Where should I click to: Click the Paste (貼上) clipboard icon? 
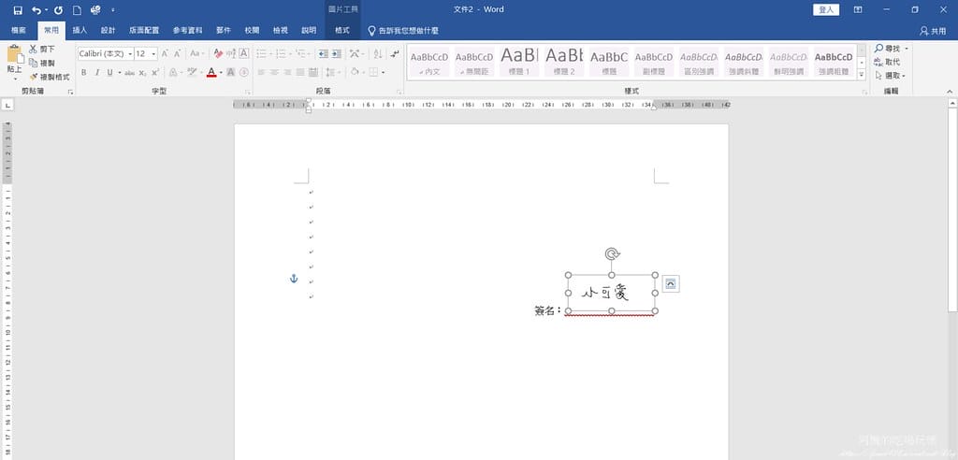pos(15,55)
